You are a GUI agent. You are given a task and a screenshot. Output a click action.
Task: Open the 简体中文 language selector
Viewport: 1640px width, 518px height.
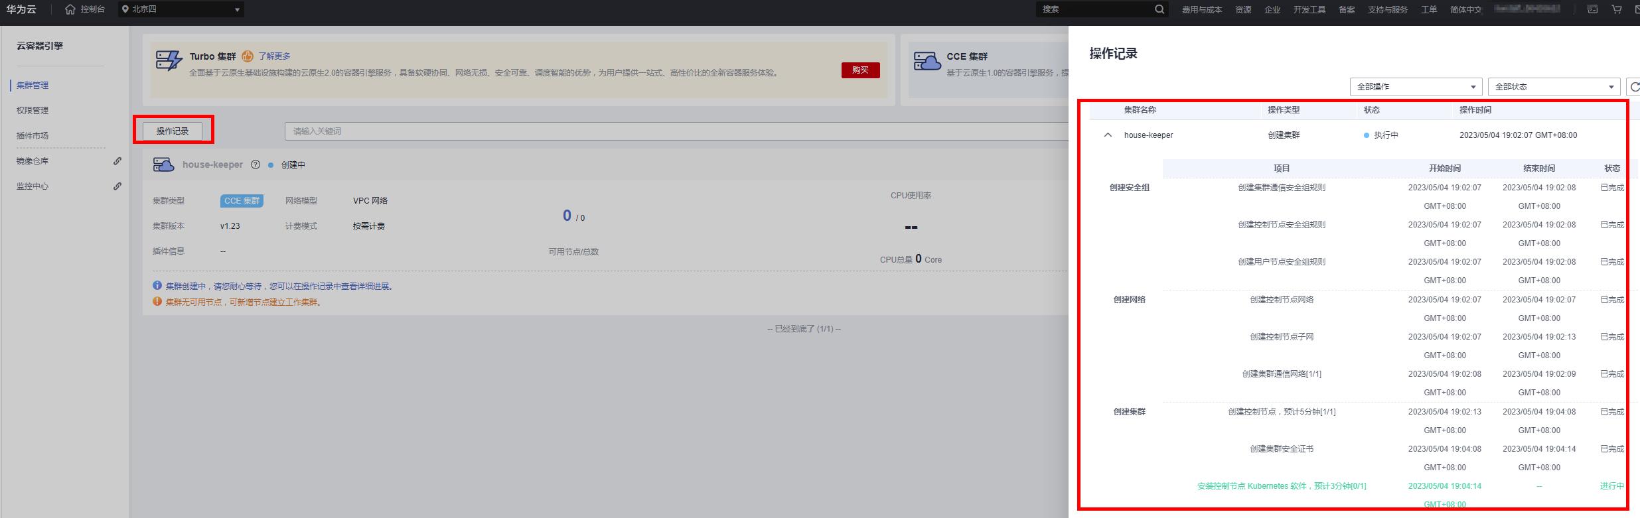tap(1465, 9)
